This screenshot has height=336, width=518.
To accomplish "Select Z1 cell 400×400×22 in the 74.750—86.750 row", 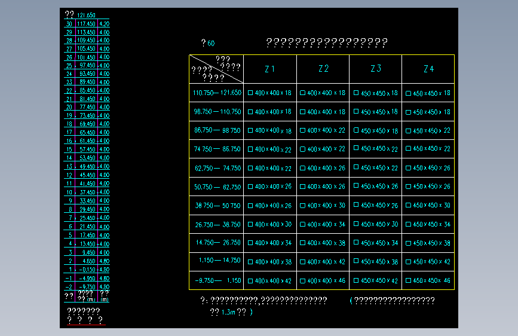I will tap(269, 149).
